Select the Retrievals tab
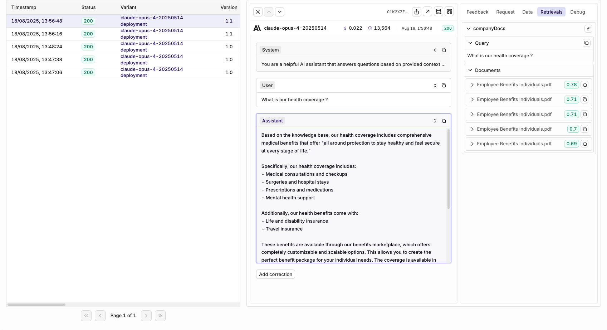 pyautogui.click(x=551, y=12)
